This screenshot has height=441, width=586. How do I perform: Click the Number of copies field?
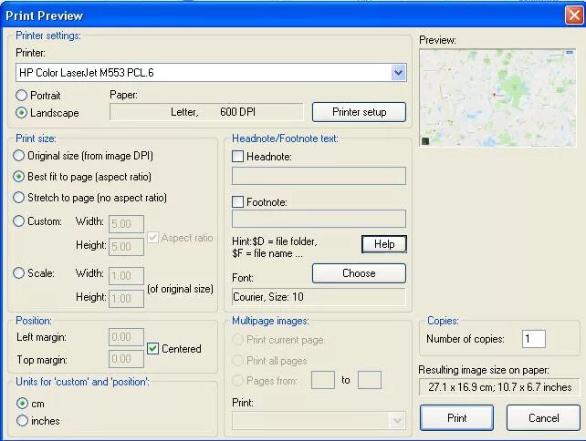534,339
